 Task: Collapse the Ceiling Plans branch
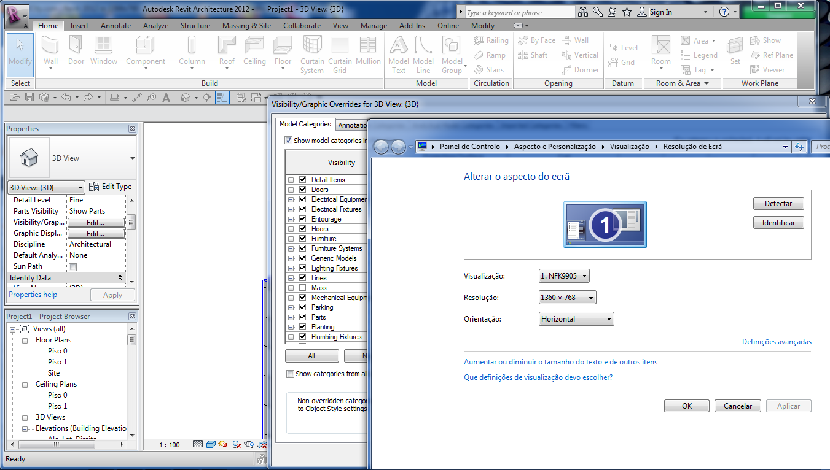click(x=25, y=384)
